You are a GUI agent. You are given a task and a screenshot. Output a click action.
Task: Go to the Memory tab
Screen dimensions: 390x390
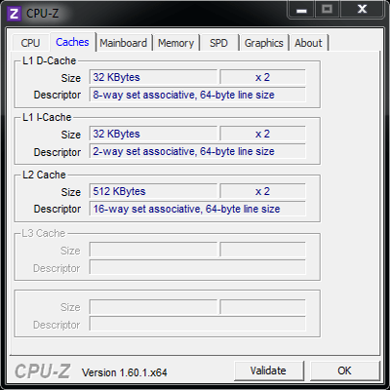[x=176, y=43]
